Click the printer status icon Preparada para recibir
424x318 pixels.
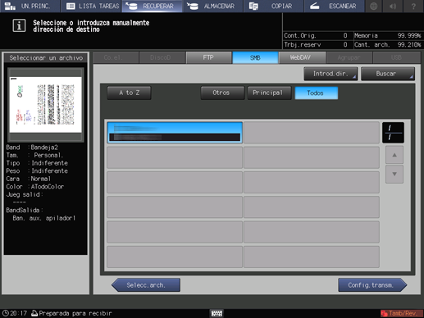pyautogui.click(x=34, y=313)
